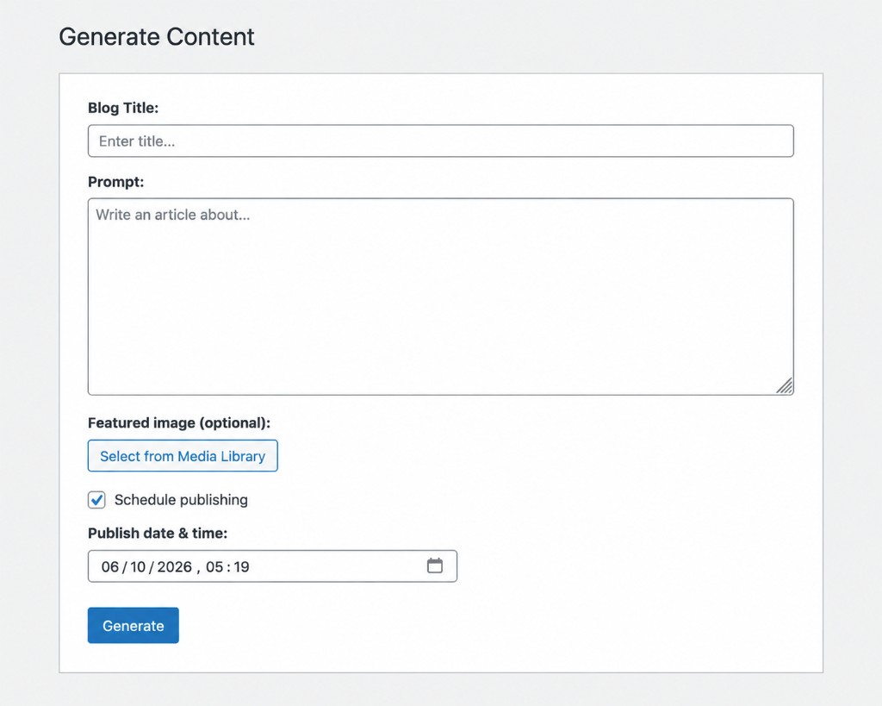Click the Featured image (optional): label

pos(179,422)
